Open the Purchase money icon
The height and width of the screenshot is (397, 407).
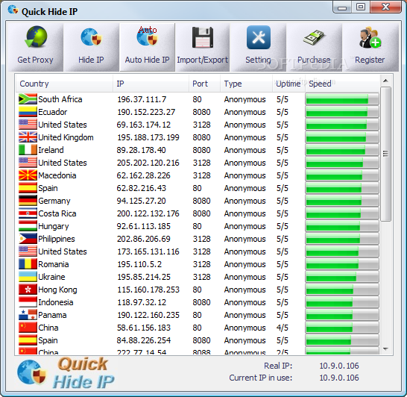(314, 47)
